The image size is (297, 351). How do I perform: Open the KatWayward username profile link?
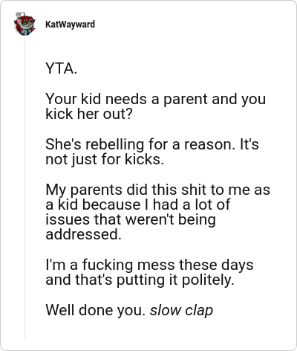pos(70,25)
